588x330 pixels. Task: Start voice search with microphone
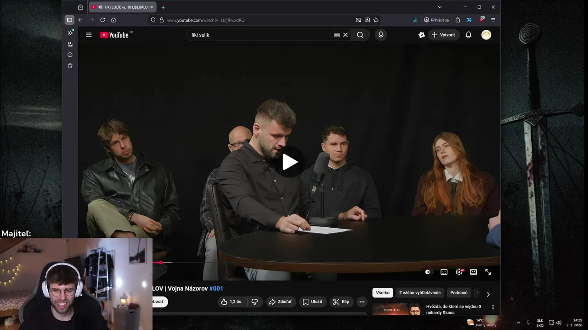click(380, 35)
